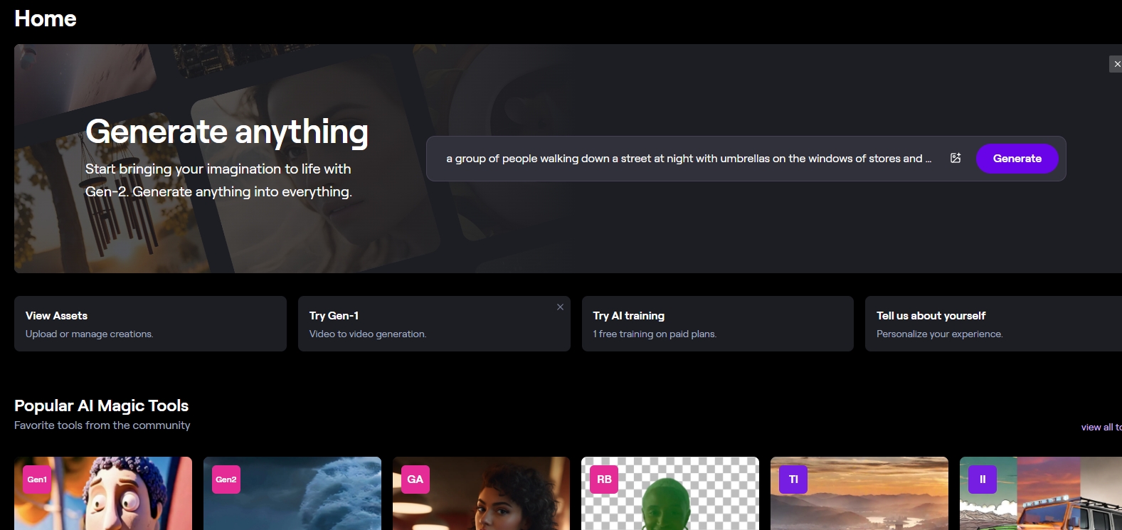Click the pink Gen1 tool badge

pyautogui.click(x=37, y=479)
